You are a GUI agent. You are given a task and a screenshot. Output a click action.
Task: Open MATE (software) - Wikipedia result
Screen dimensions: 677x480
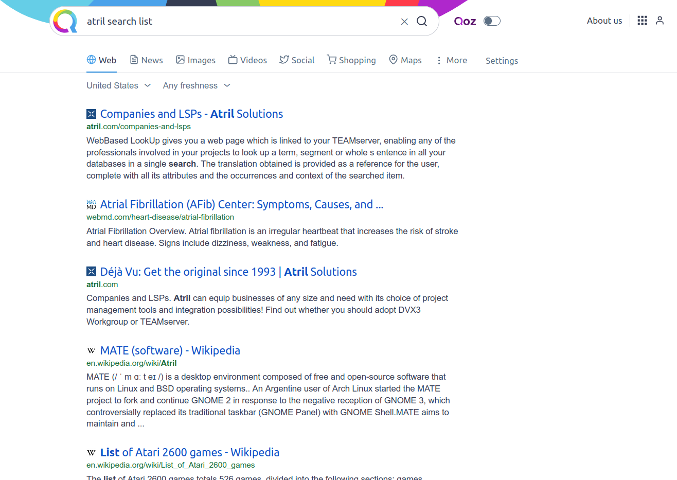pyautogui.click(x=170, y=350)
